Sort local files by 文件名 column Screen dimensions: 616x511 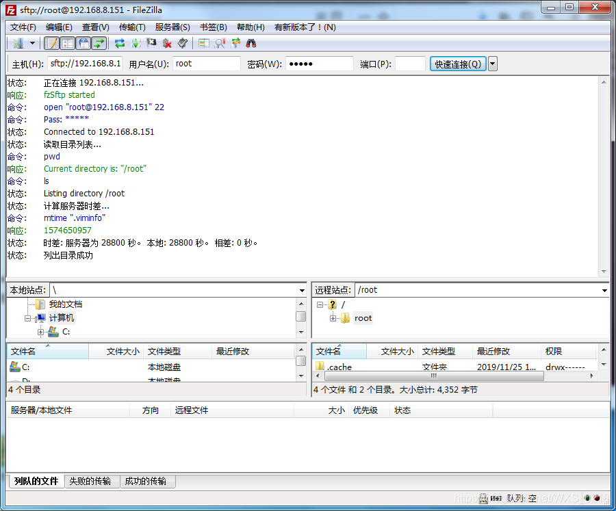tap(48, 352)
